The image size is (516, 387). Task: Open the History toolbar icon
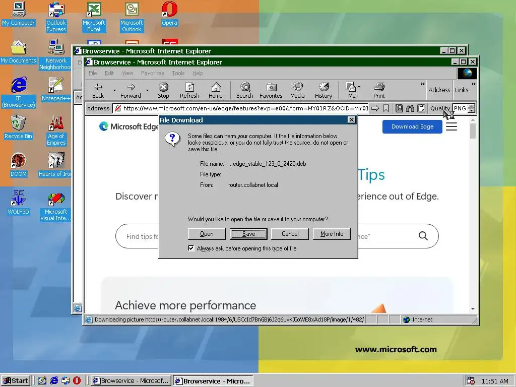click(x=324, y=91)
